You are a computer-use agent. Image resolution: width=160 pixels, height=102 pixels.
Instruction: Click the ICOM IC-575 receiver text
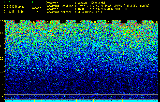(102, 9)
